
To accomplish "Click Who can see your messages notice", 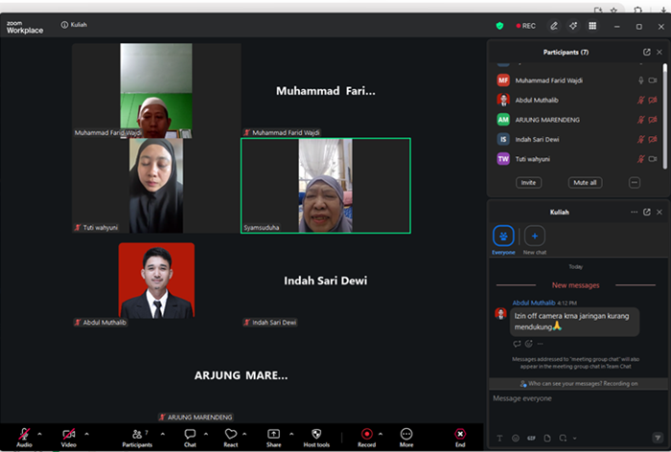I will click(x=579, y=384).
